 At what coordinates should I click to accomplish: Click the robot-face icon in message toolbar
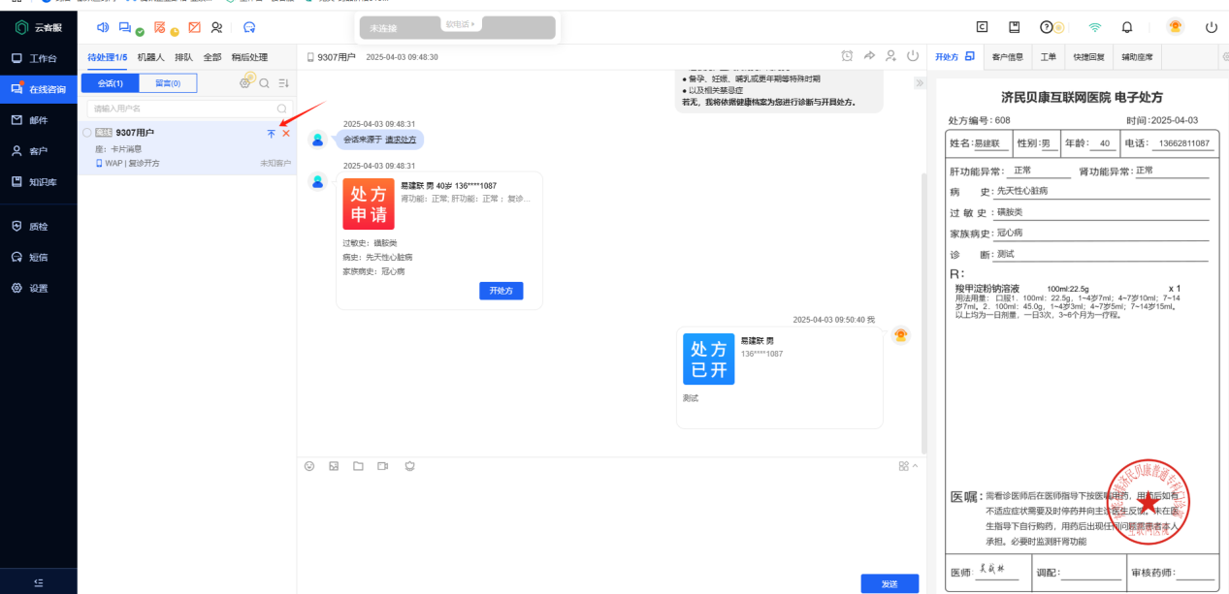409,466
